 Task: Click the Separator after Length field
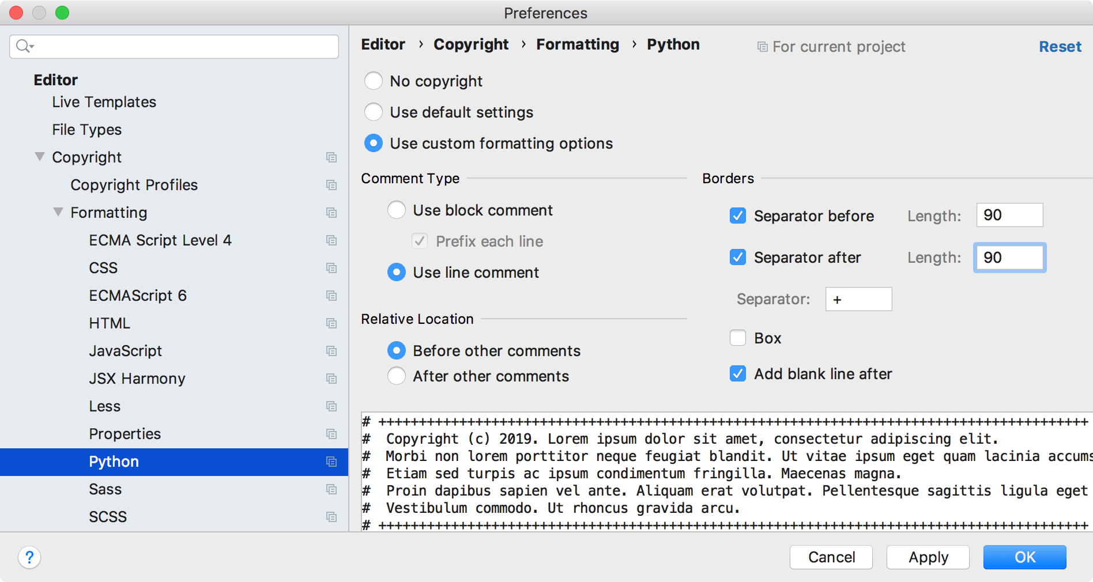tap(1009, 258)
